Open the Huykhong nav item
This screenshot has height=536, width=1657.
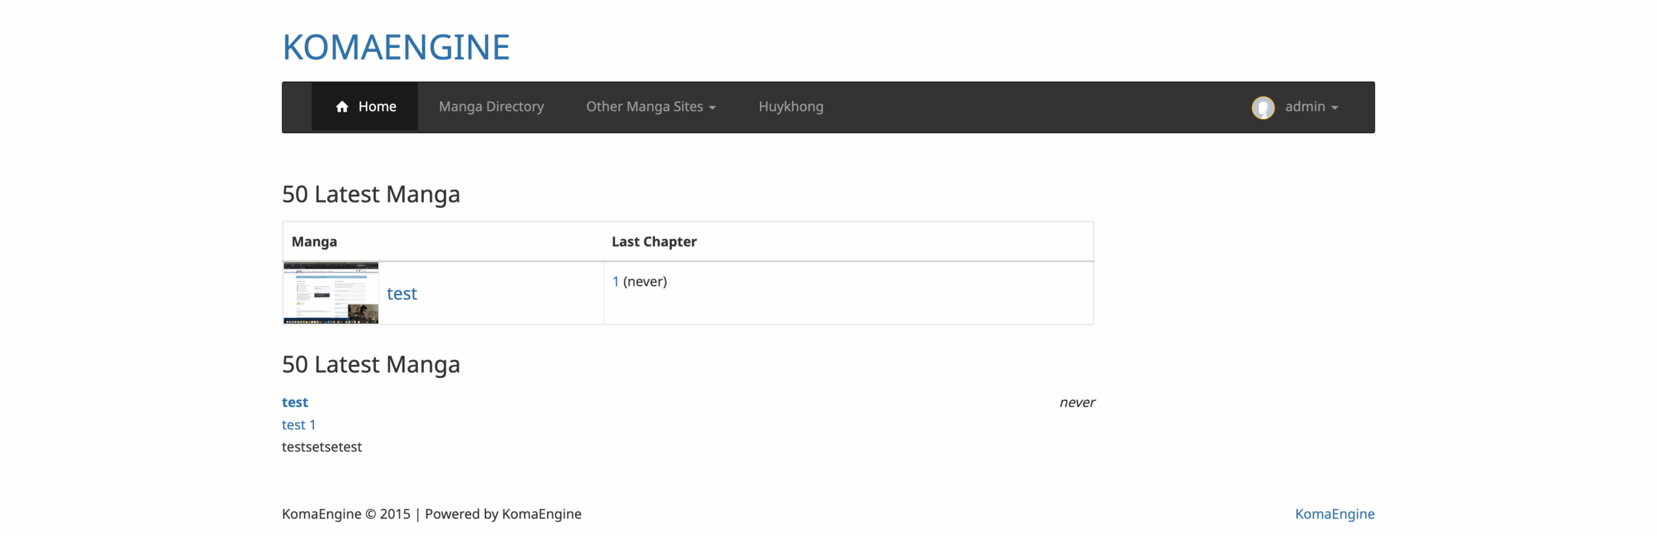(x=790, y=107)
